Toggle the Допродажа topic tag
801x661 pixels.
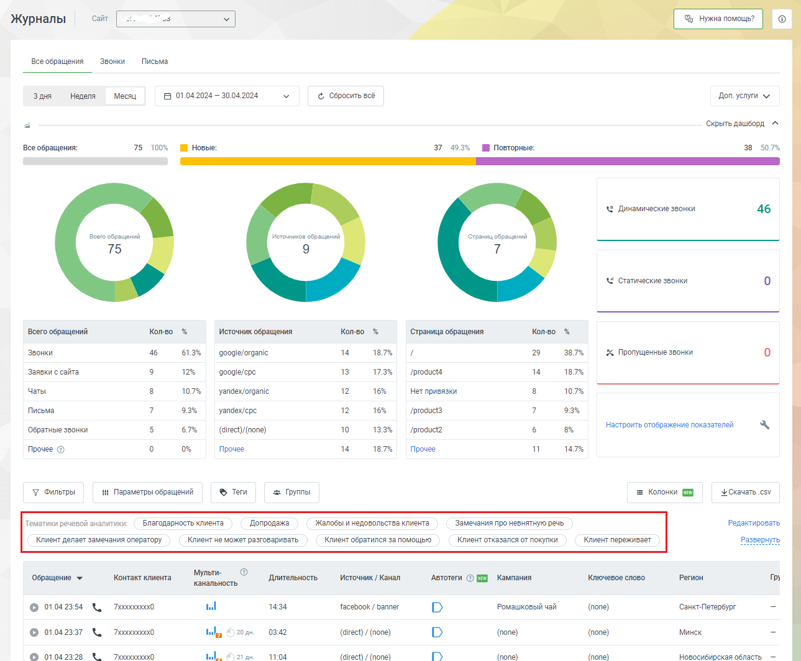pos(269,524)
